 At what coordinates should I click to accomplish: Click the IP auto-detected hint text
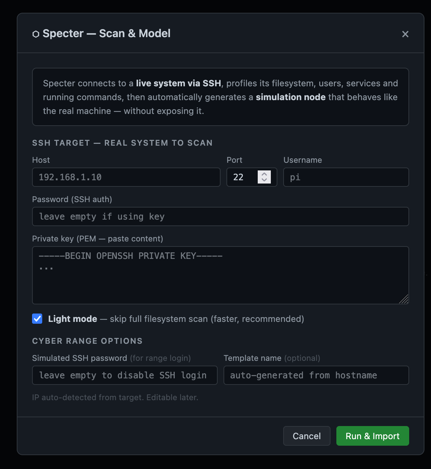pyautogui.click(x=115, y=397)
